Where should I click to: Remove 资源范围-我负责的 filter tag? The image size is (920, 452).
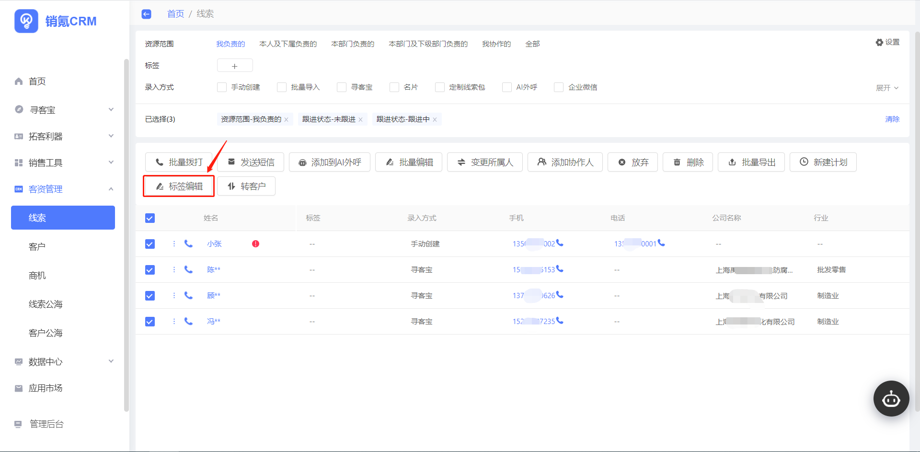[x=286, y=120]
